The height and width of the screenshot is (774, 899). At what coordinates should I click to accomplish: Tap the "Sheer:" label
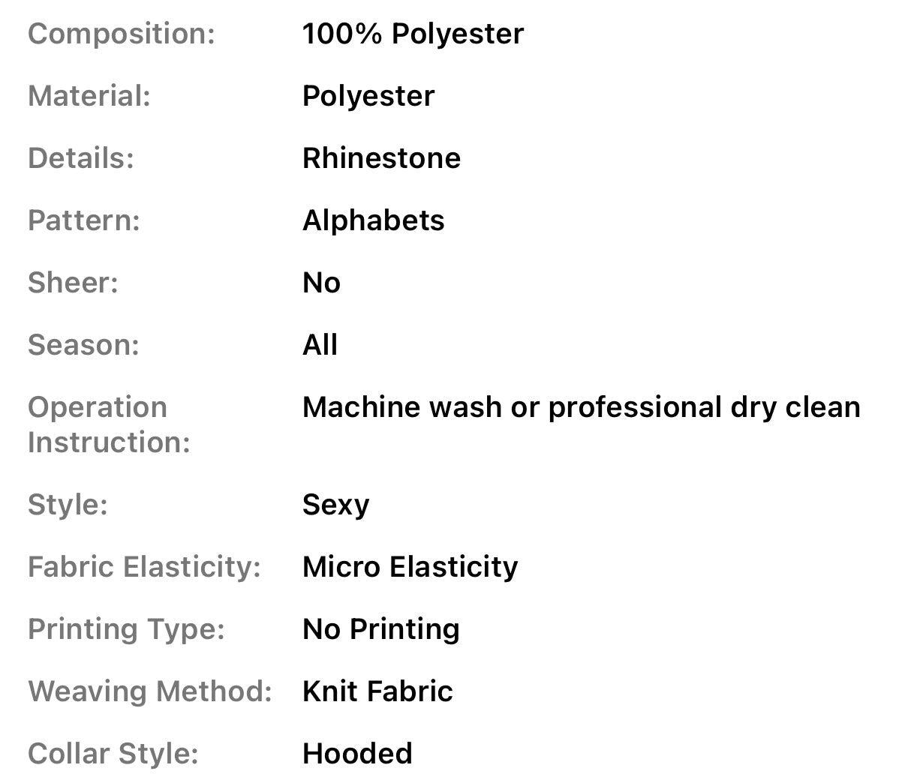[73, 283]
